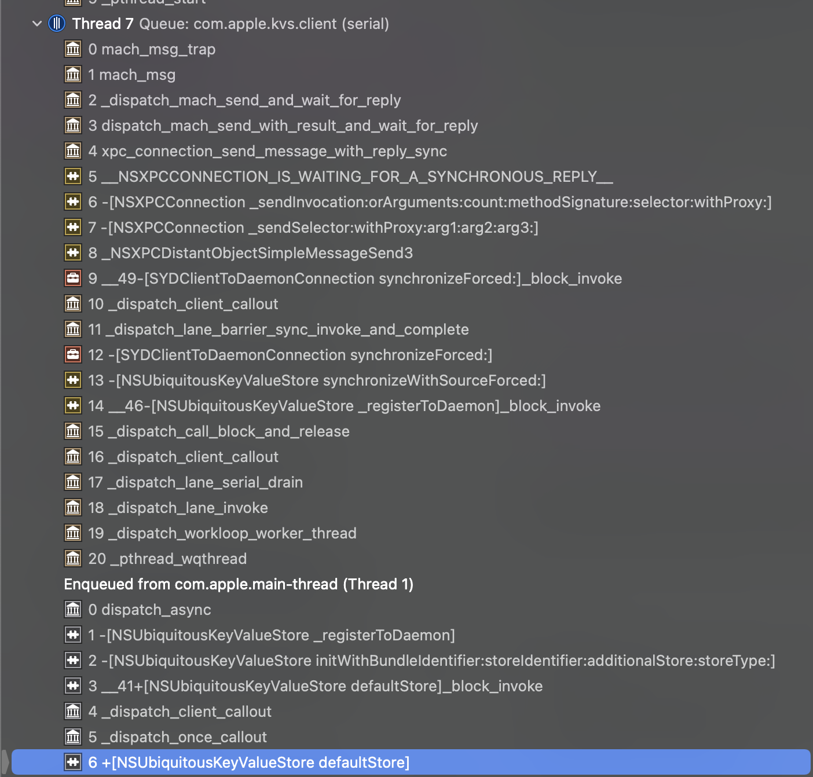This screenshot has width=813, height=777.
Task: Click icon beside frame 13 synchronizeWithSourceForced
Action: click(73, 380)
